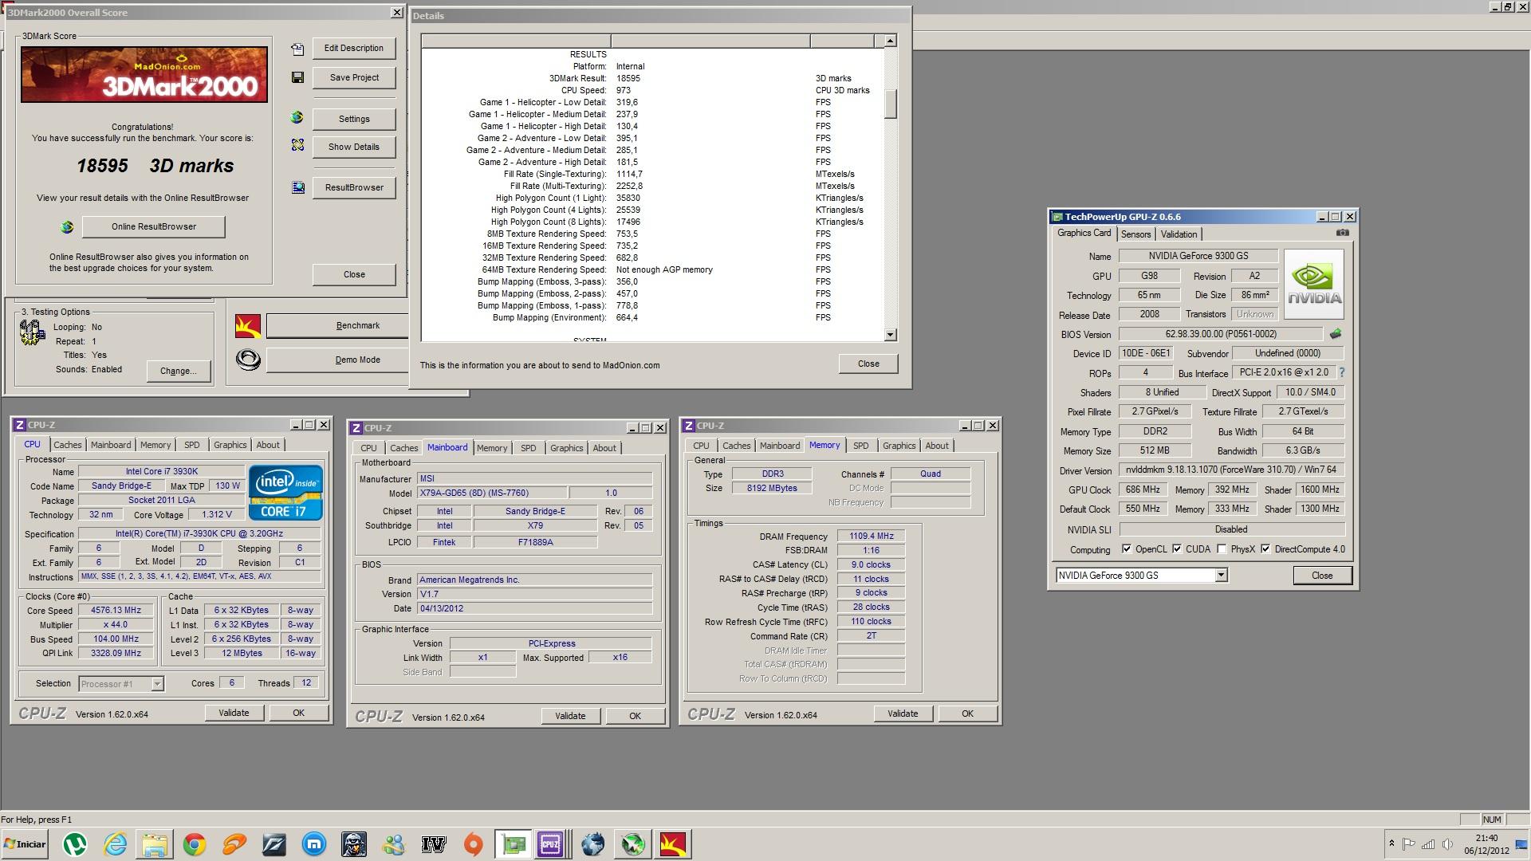
Task: Click the Details list scroll-up arrow
Action: point(891,41)
